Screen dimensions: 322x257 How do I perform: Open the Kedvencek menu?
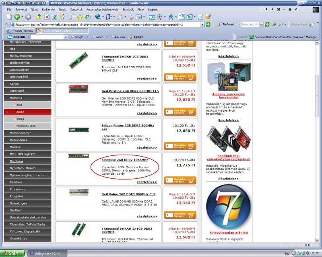coord(49,9)
